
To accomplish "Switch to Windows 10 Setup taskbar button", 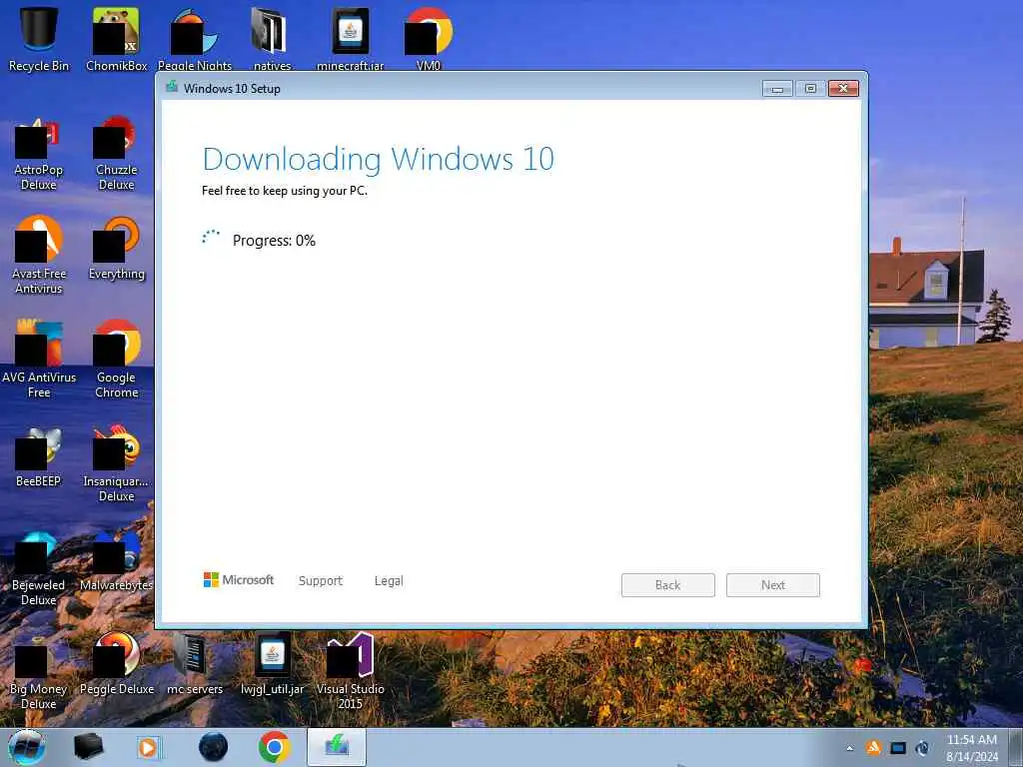I will 337,747.
